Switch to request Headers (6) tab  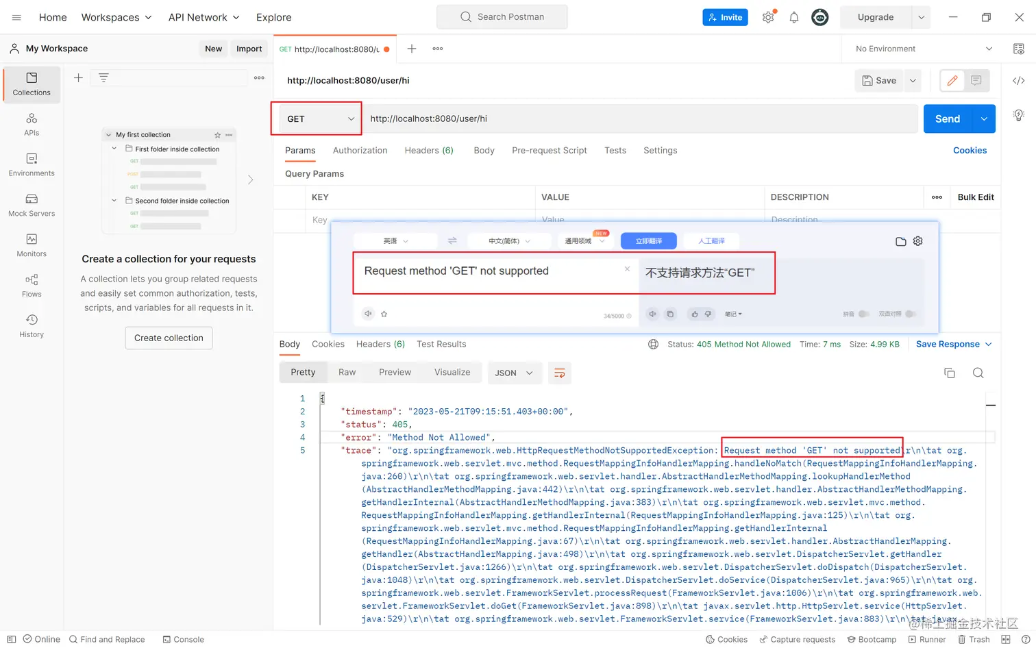point(429,151)
